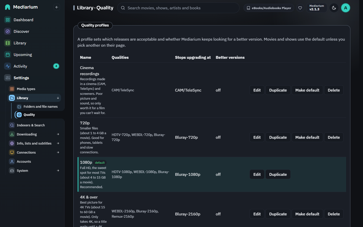Click the Mediarium logo icon
Screen dimensions: 363x227
[8, 7]
